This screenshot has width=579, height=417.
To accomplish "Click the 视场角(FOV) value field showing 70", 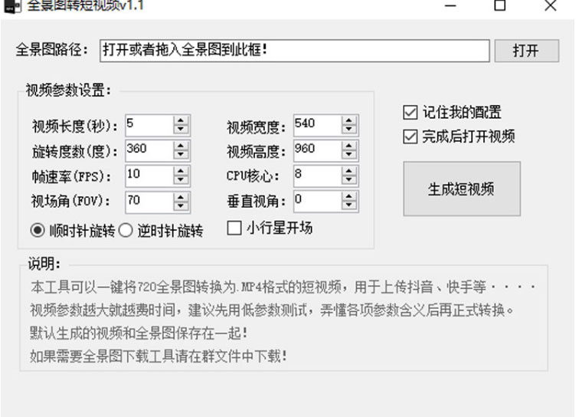I will 149,202.
